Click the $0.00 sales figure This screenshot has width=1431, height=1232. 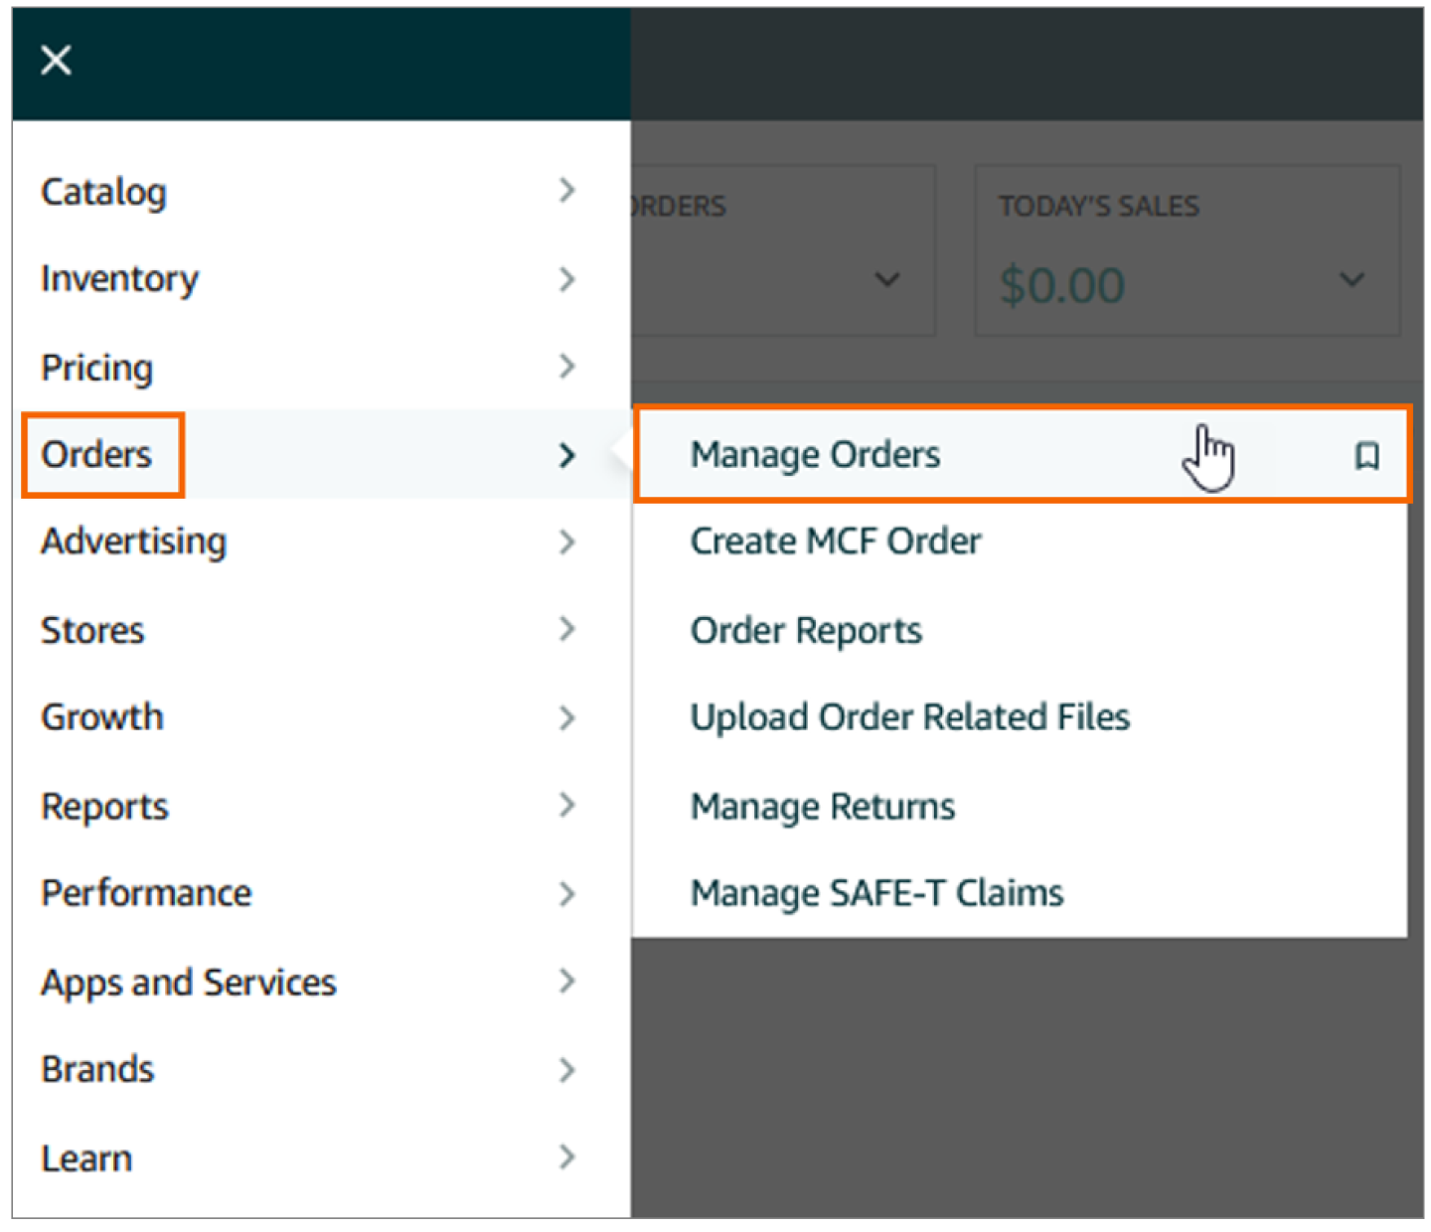(x=1061, y=285)
